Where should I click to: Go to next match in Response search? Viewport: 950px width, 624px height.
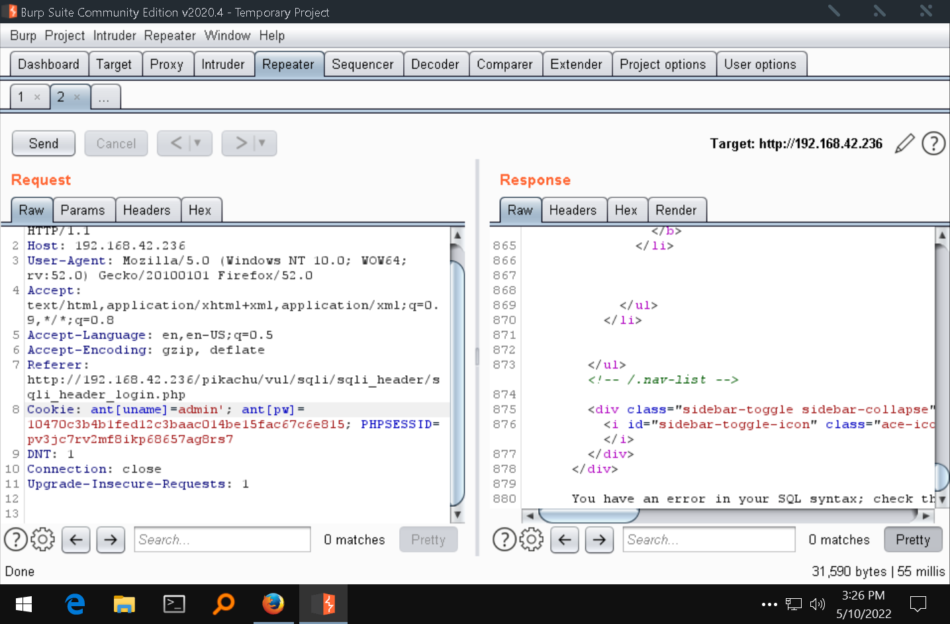point(599,540)
